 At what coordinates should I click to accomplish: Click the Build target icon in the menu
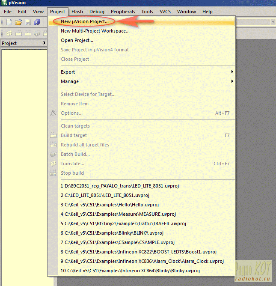[x=53, y=135]
